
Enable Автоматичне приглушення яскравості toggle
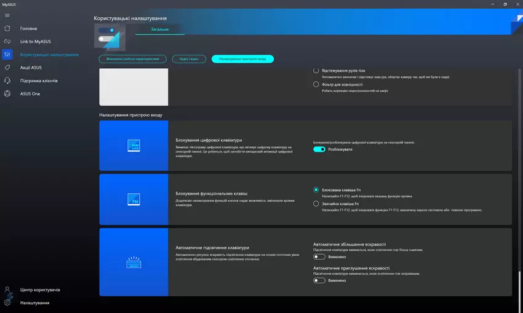[319, 280]
